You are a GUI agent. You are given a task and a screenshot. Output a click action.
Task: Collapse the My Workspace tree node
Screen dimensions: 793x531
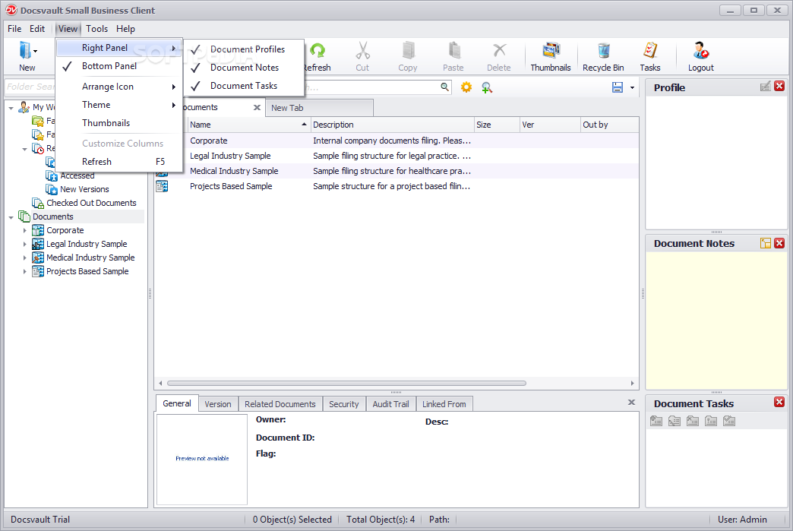click(x=11, y=108)
